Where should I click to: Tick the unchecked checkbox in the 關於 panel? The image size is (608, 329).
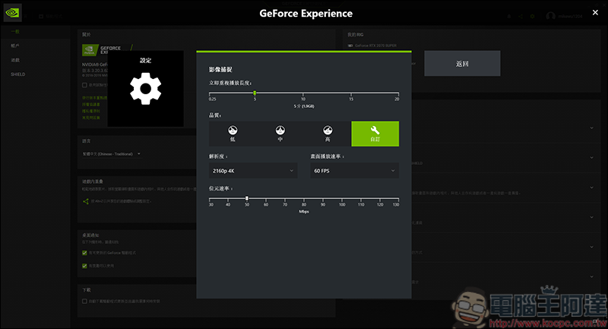[84, 85]
